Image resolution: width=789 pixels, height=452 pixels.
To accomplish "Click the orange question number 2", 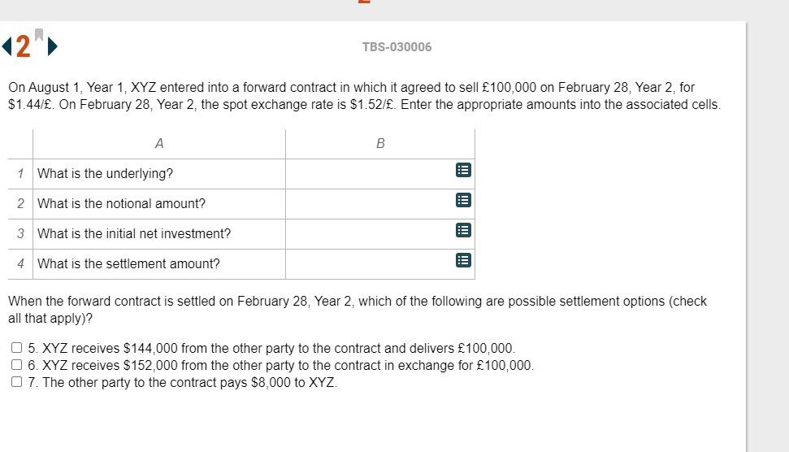I will [24, 46].
